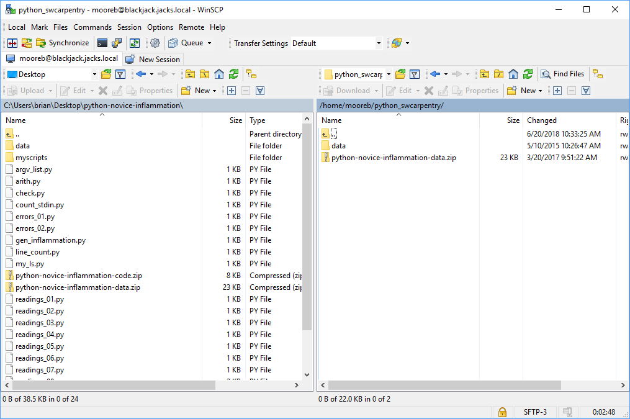
Task: Toggle remote directory tree icon
Action: pos(598,74)
